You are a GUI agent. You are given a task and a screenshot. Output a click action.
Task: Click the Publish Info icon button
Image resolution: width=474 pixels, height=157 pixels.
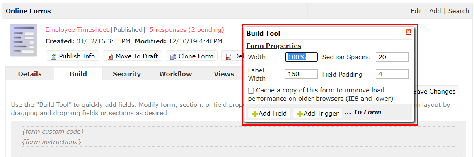pos(73,56)
